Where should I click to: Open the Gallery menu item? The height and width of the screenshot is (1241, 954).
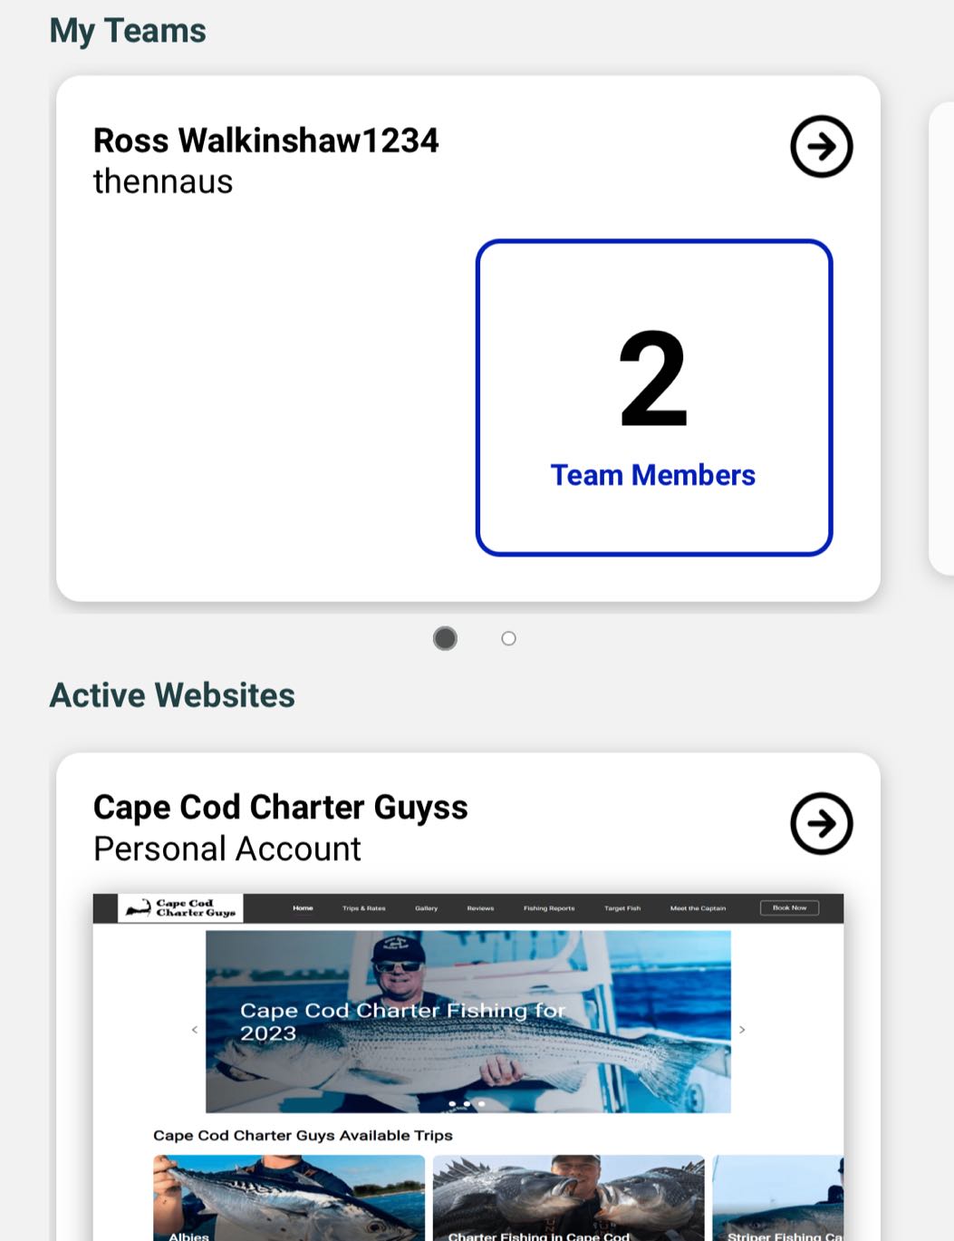(426, 907)
